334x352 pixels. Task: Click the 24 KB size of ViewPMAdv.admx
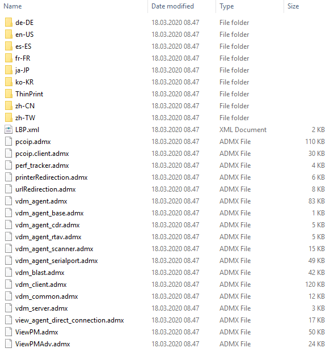tap(316, 344)
